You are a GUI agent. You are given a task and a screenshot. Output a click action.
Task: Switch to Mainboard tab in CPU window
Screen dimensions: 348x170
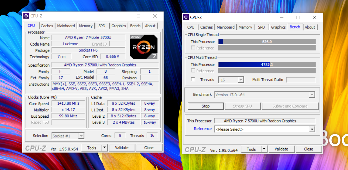pos(66,26)
